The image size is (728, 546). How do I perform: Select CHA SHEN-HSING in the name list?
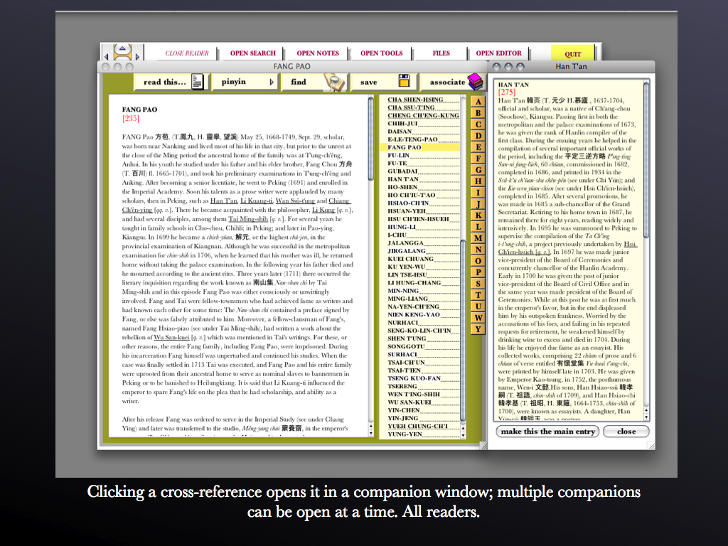click(x=415, y=100)
